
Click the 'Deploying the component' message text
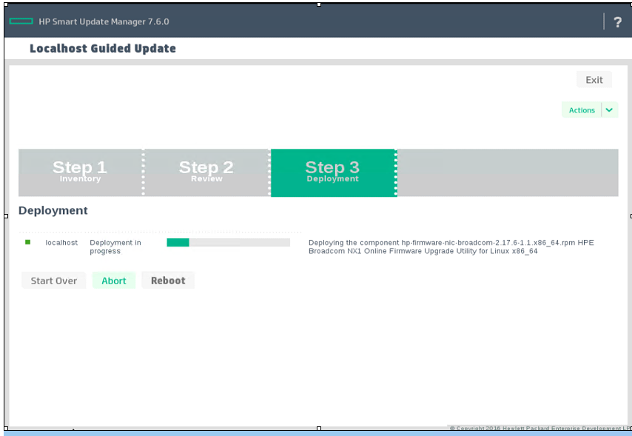(x=451, y=246)
